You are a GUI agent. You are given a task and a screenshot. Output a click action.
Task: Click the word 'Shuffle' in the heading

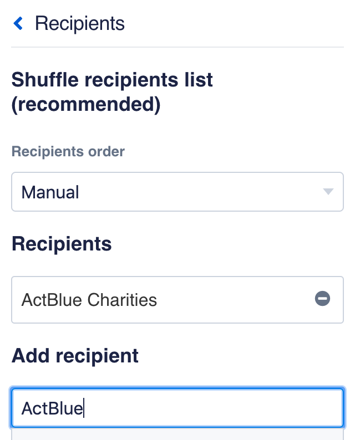click(44, 79)
